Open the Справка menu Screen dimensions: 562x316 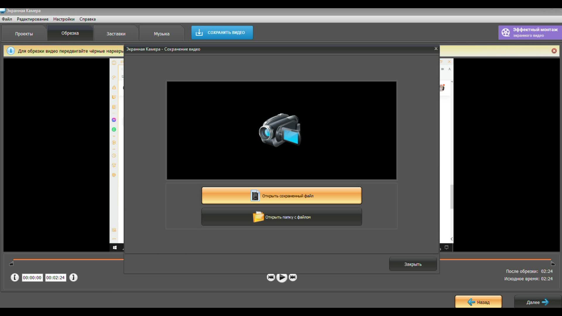87,19
